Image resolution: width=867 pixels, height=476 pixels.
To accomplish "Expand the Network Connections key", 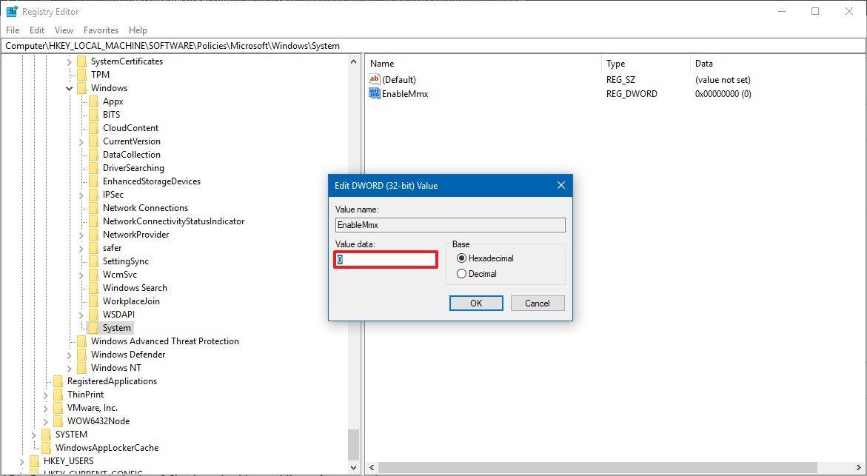I will pyautogui.click(x=81, y=207).
